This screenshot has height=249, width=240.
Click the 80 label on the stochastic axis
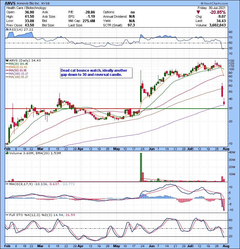(230, 220)
